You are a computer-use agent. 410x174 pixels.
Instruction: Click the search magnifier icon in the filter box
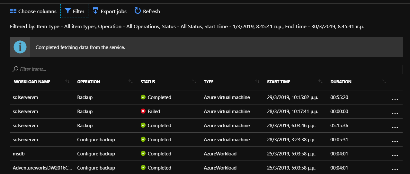pos(15,69)
